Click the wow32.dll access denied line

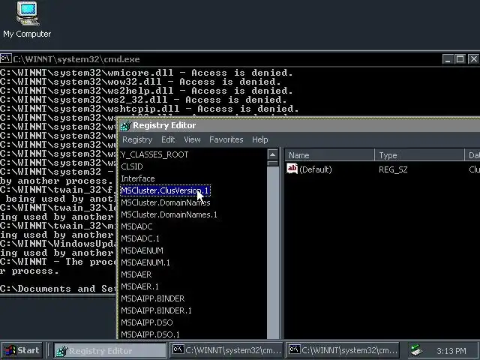click(x=140, y=82)
